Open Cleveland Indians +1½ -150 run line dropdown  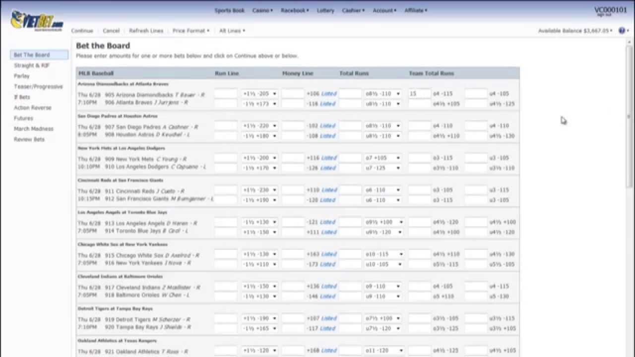pyautogui.click(x=259, y=287)
